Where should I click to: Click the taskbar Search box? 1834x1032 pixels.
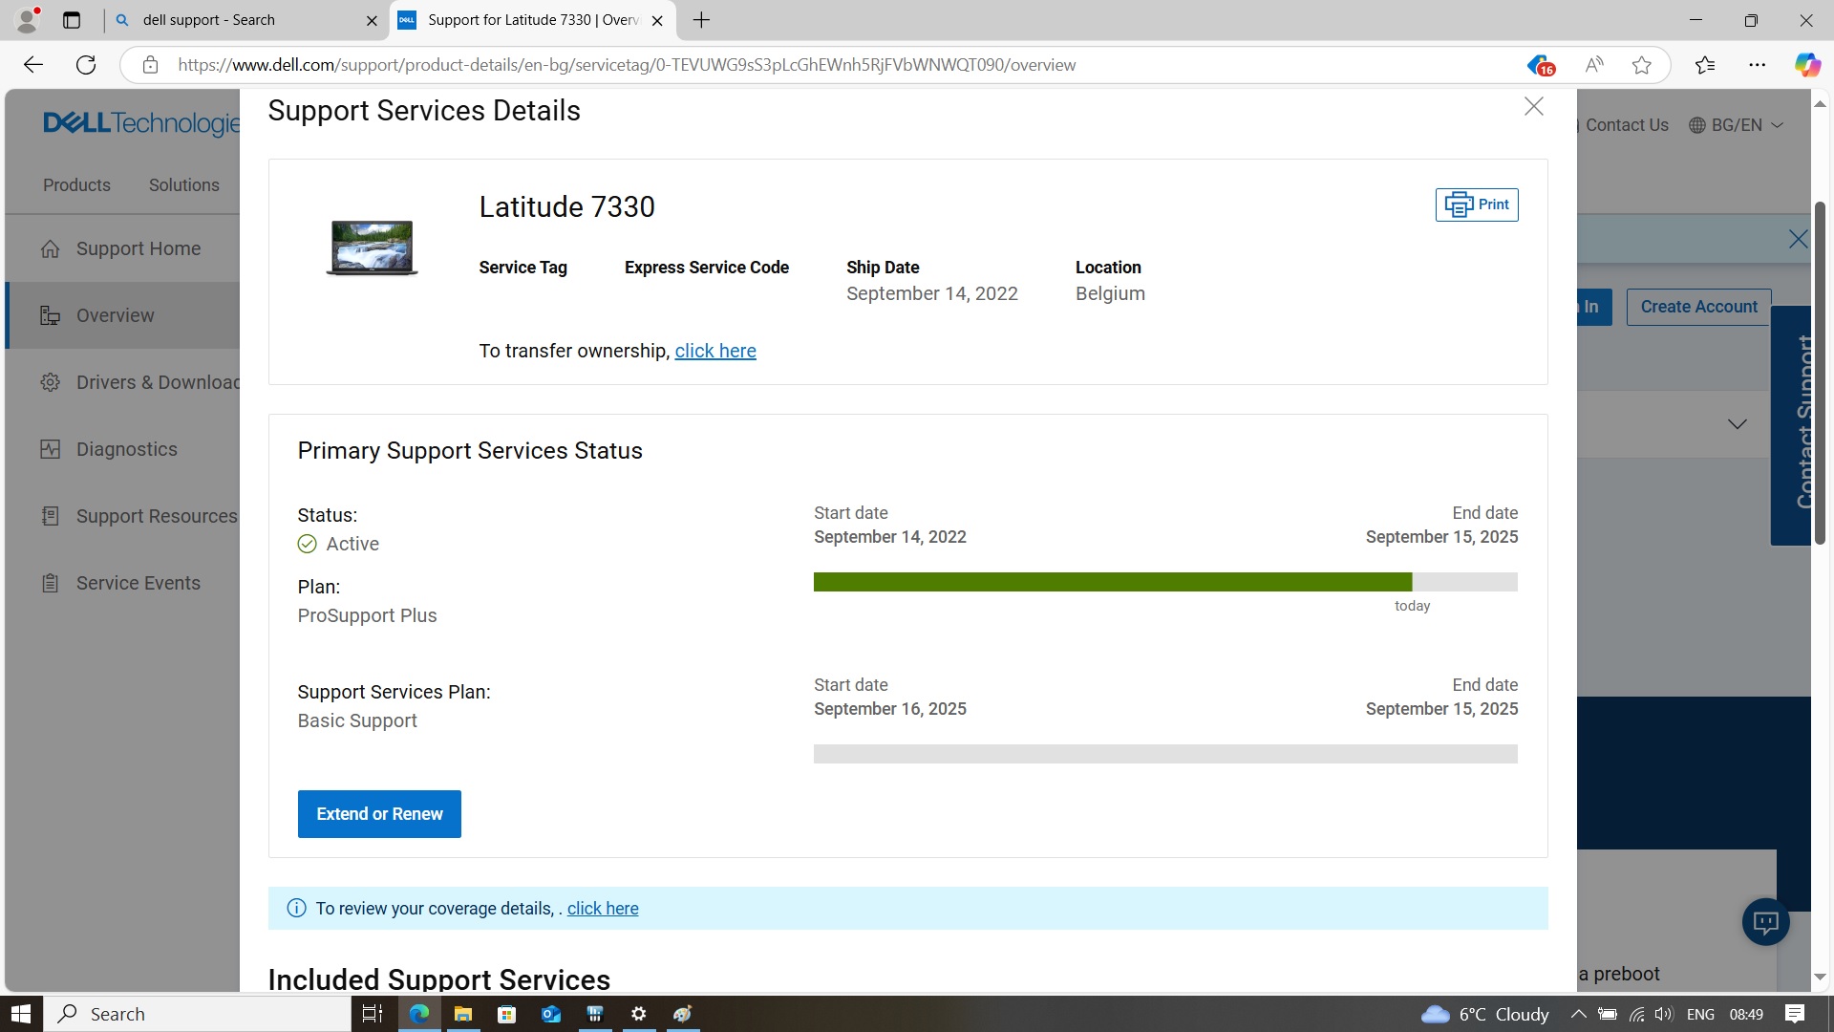point(199,1014)
